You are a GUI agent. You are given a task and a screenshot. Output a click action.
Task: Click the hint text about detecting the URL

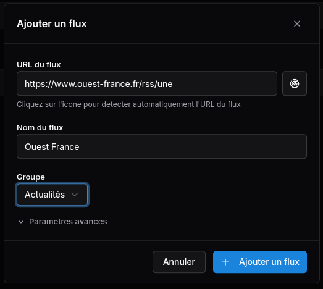128,104
